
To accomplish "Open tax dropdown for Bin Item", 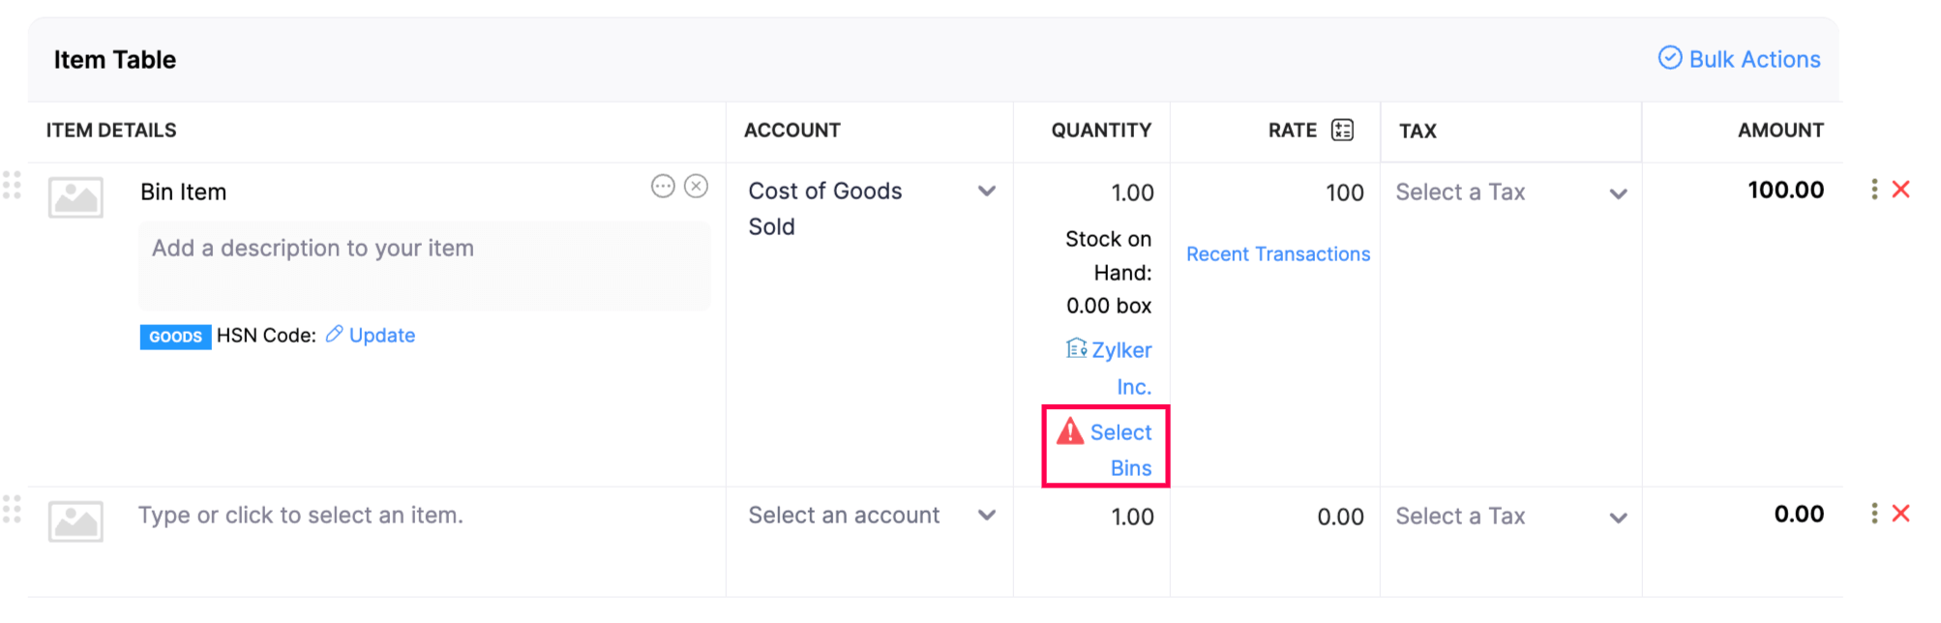I will click(1618, 193).
